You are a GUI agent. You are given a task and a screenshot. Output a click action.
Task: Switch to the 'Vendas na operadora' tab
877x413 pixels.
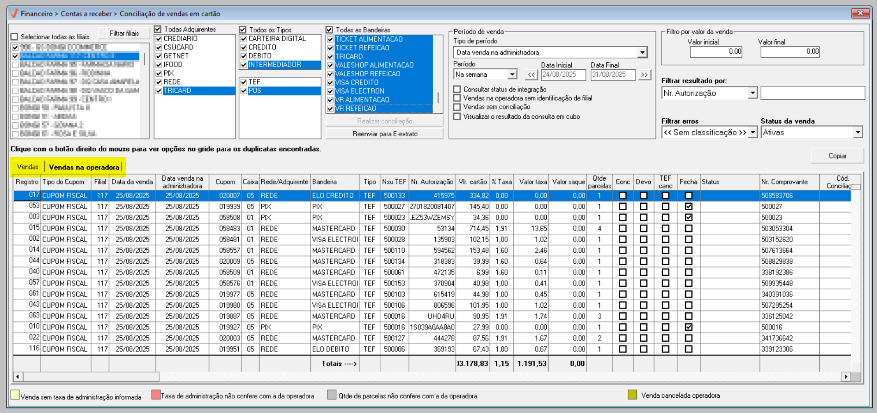click(84, 167)
